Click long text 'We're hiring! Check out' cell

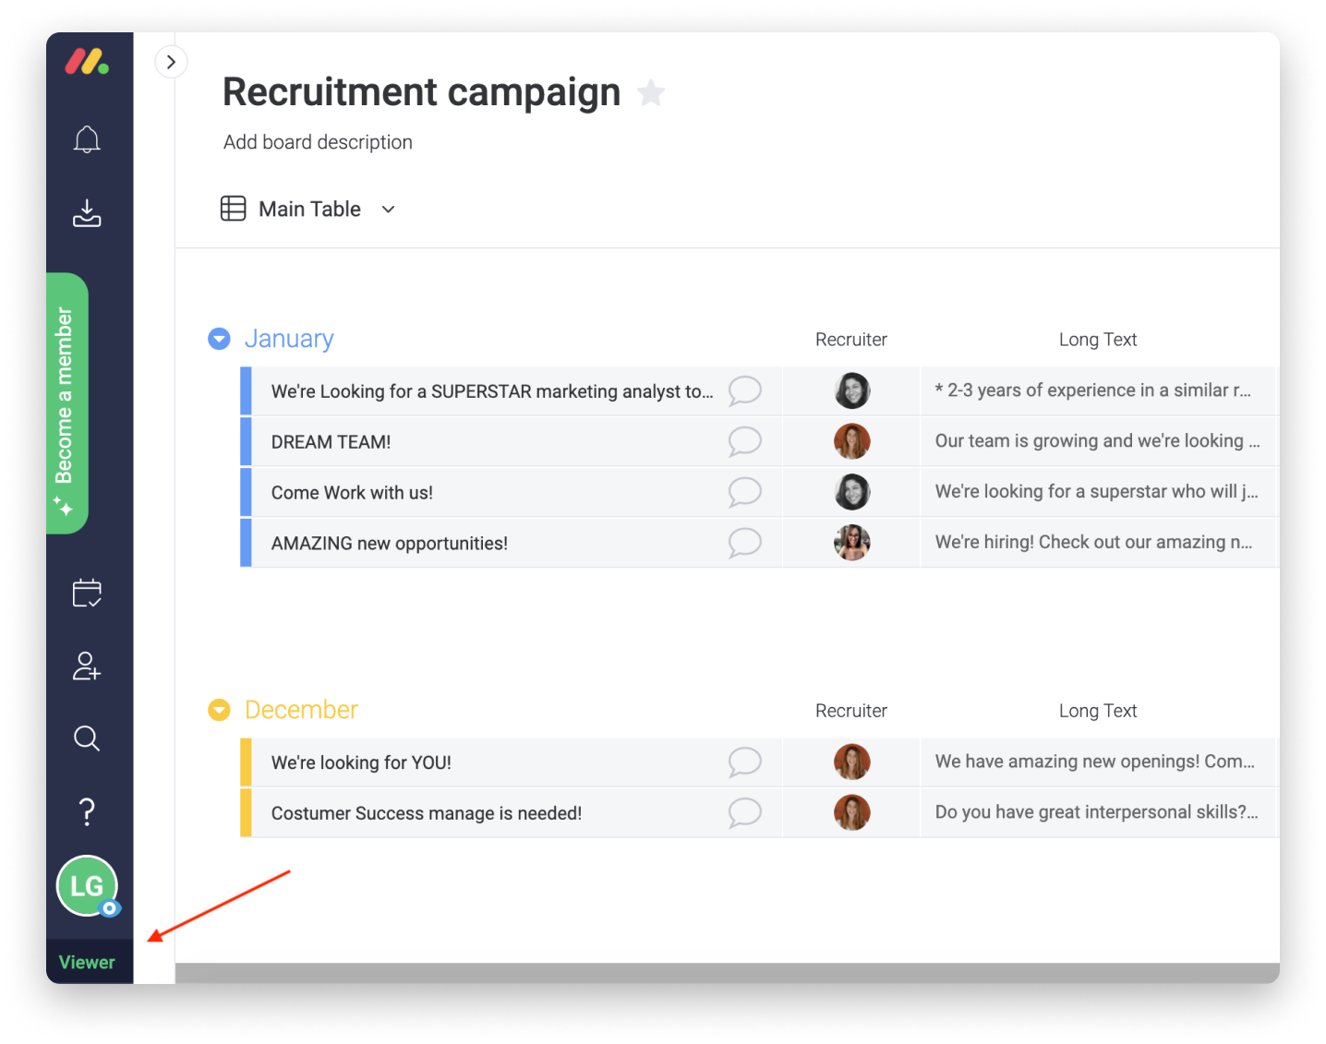pos(1098,543)
